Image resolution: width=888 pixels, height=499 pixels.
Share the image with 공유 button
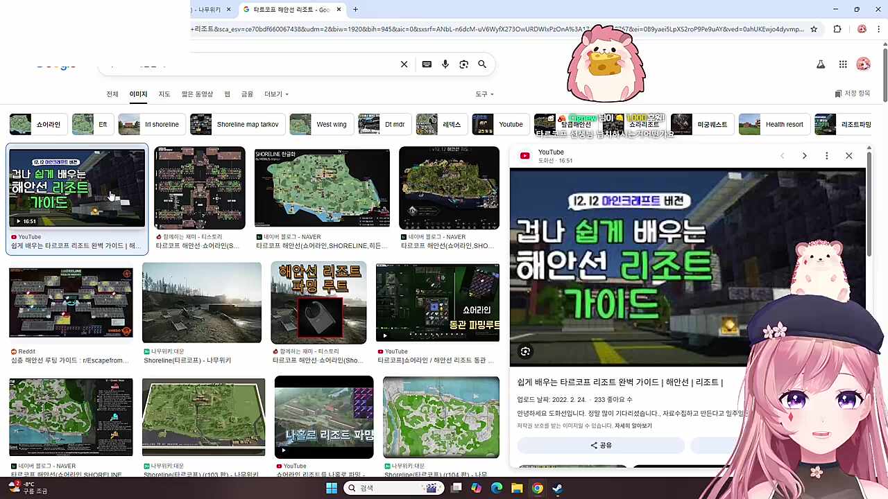pyautogui.click(x=601, y=445)
